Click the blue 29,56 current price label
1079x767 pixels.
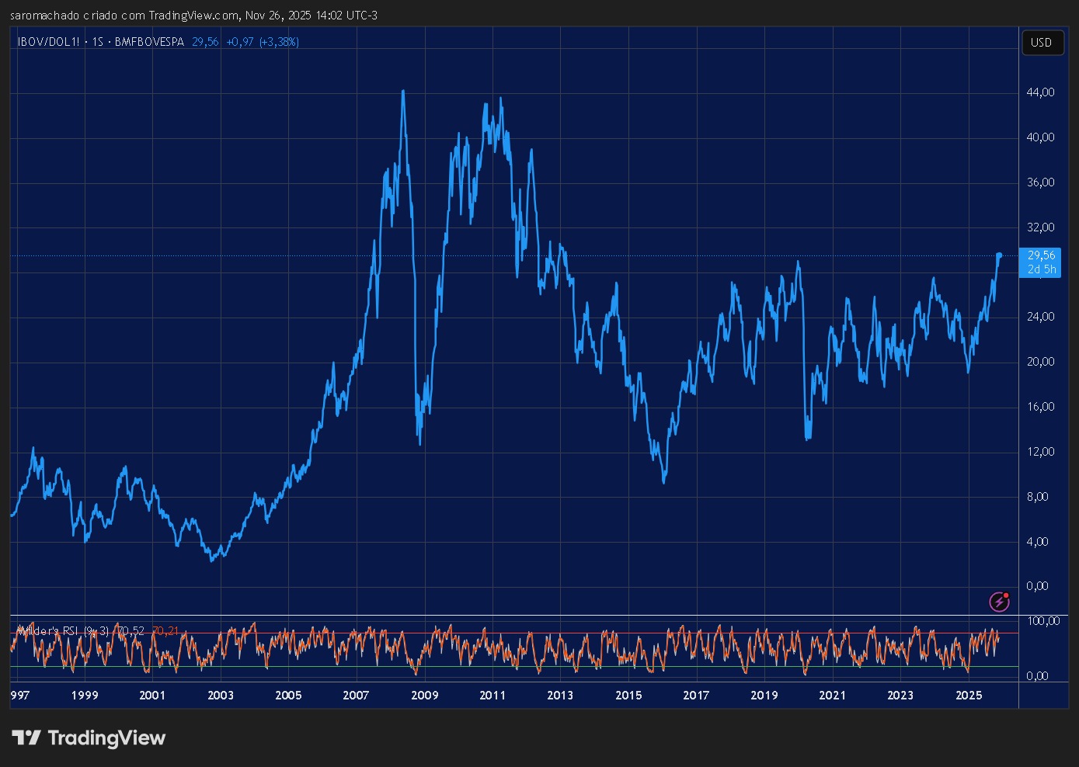point(1041,255)
